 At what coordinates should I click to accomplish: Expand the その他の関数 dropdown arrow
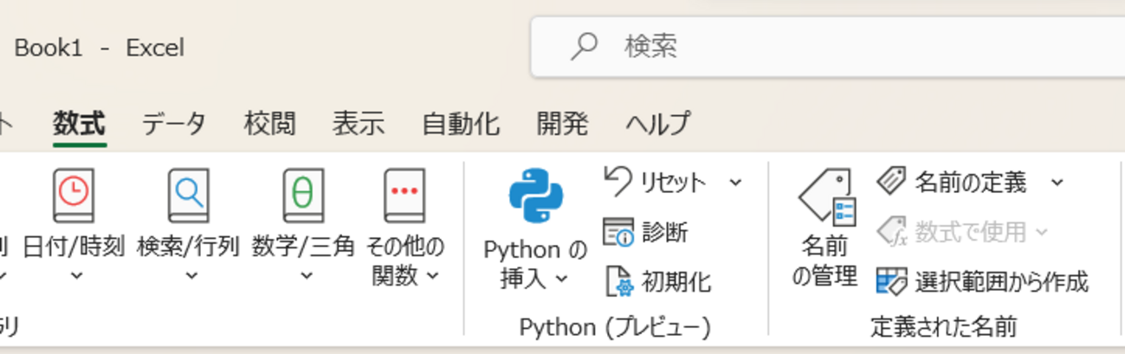(433, 276)
